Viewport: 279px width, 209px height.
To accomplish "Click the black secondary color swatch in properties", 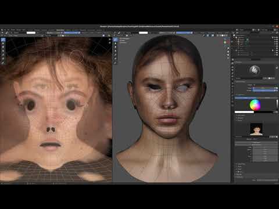I will (x=263, y=112).
